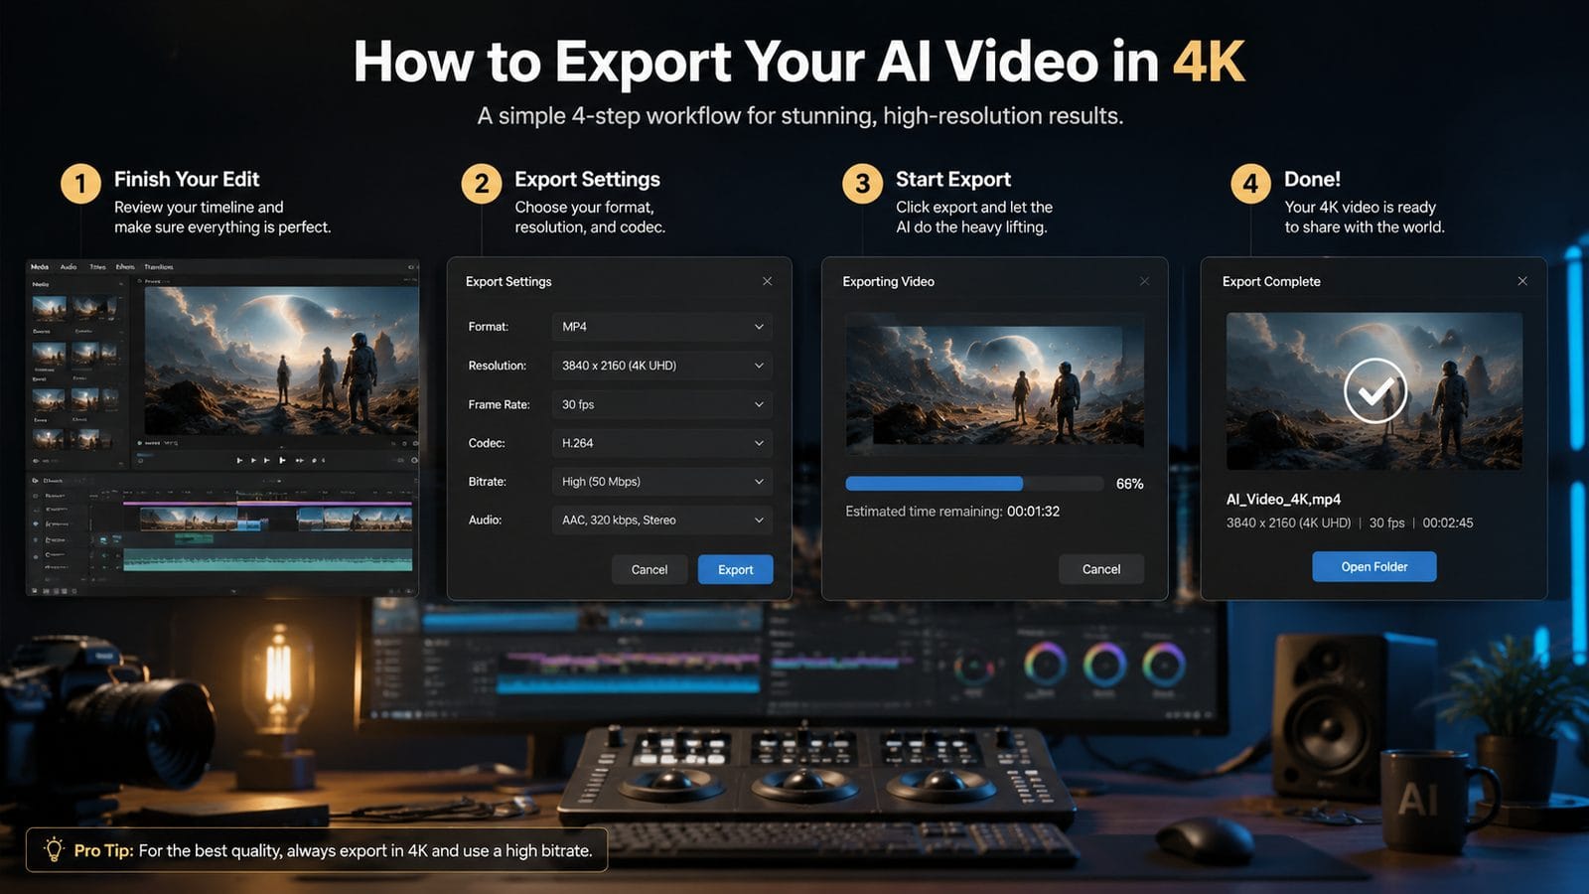Close the Export Settings dialog with its X
1589x894 pixels.
[x=767, y=281]
